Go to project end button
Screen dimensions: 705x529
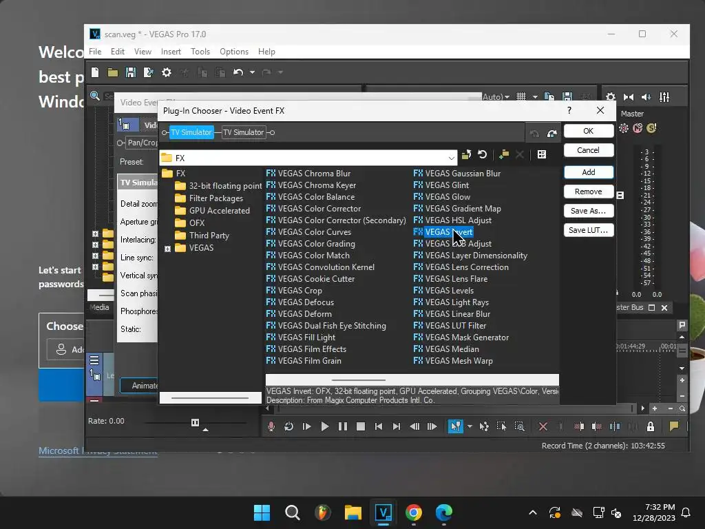click(x=396, y=426)
